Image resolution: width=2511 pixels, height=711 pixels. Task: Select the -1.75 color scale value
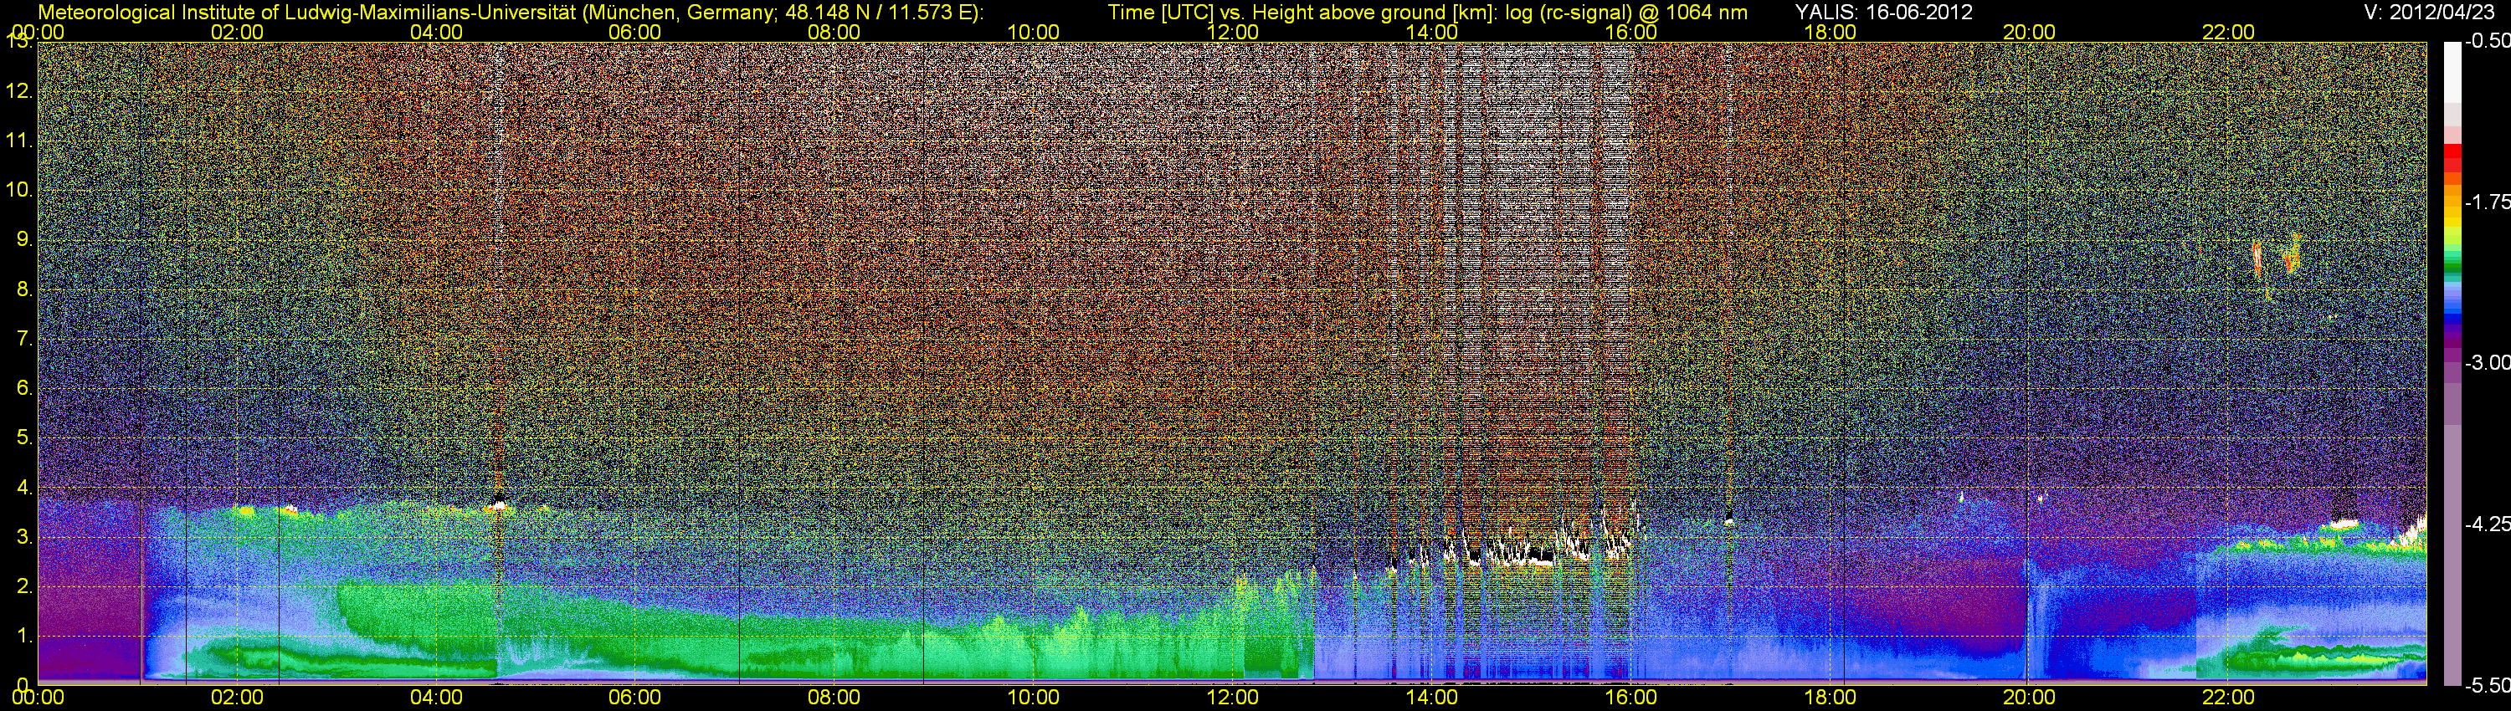point(2487,202)
